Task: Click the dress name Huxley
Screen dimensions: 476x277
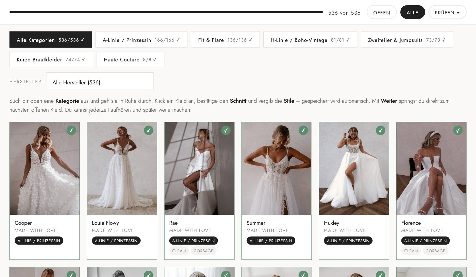Action: click(x=331, y=223)
